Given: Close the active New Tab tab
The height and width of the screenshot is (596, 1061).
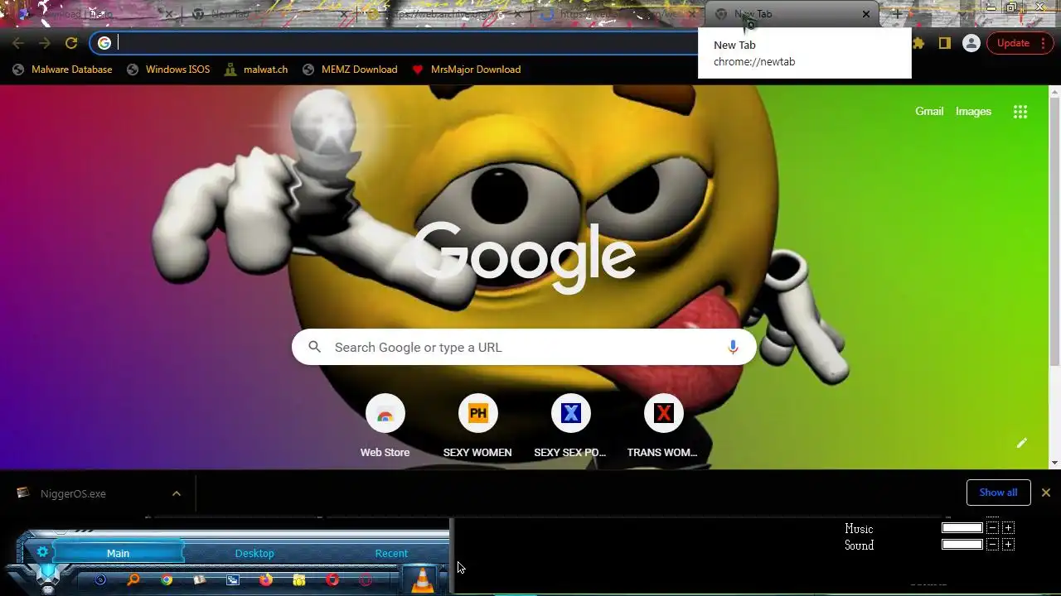Looking at the screenshot, I should coord(866,14).
